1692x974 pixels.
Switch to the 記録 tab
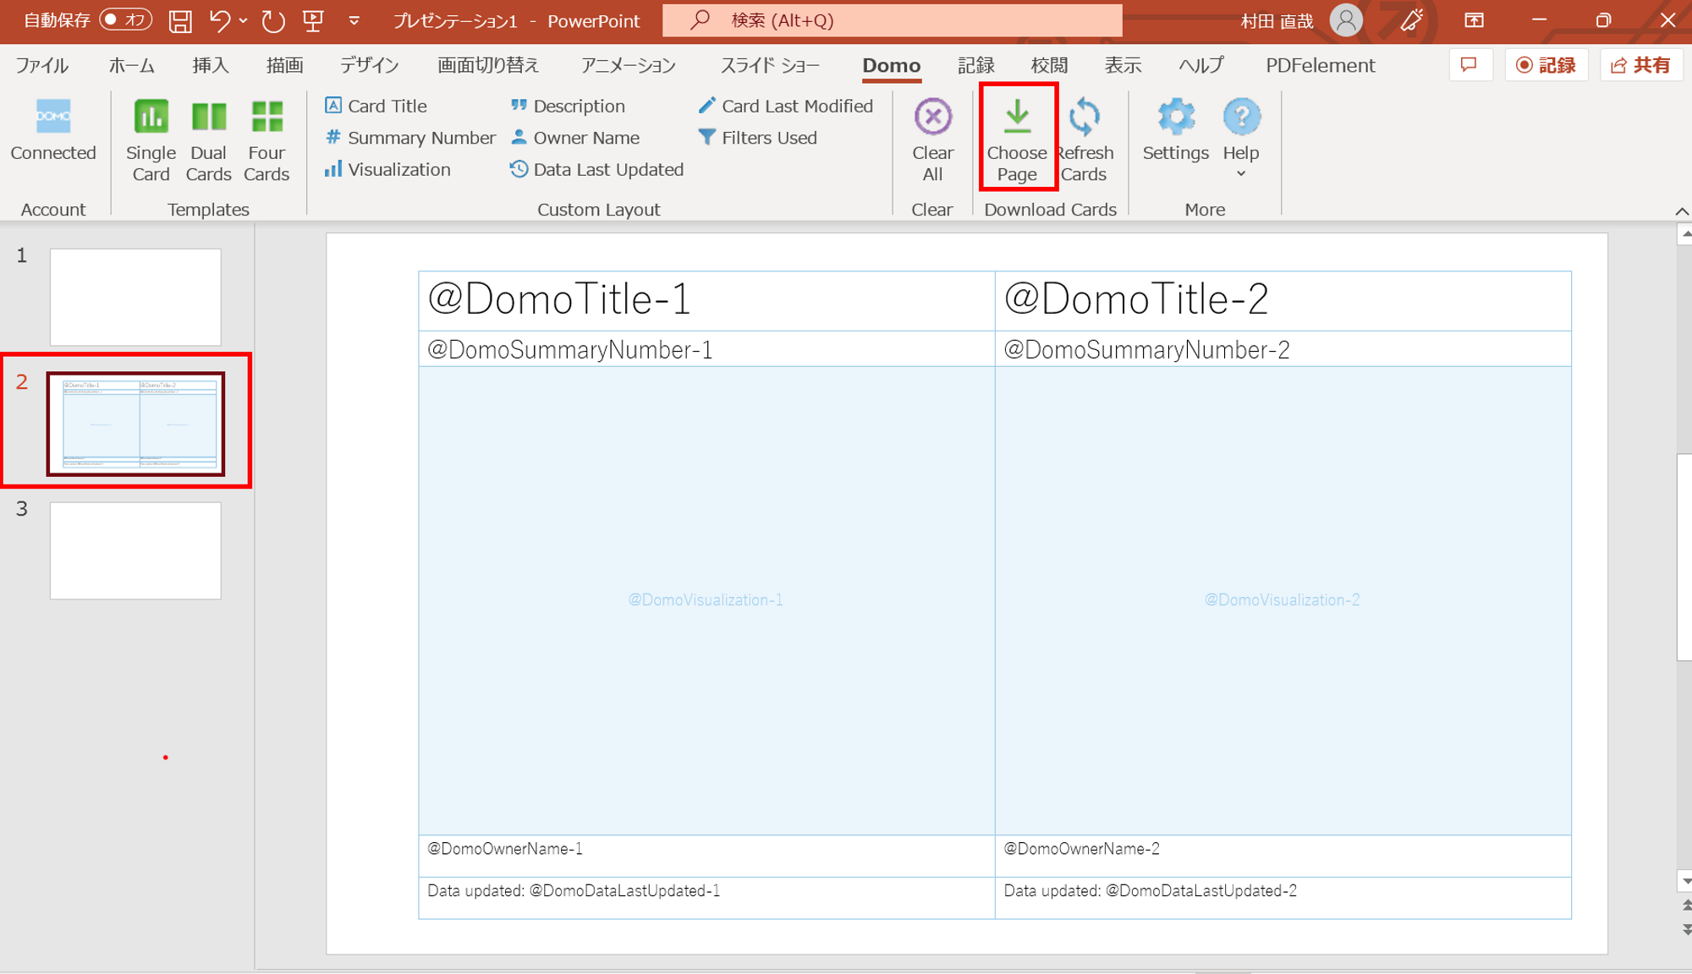[975, 65]
